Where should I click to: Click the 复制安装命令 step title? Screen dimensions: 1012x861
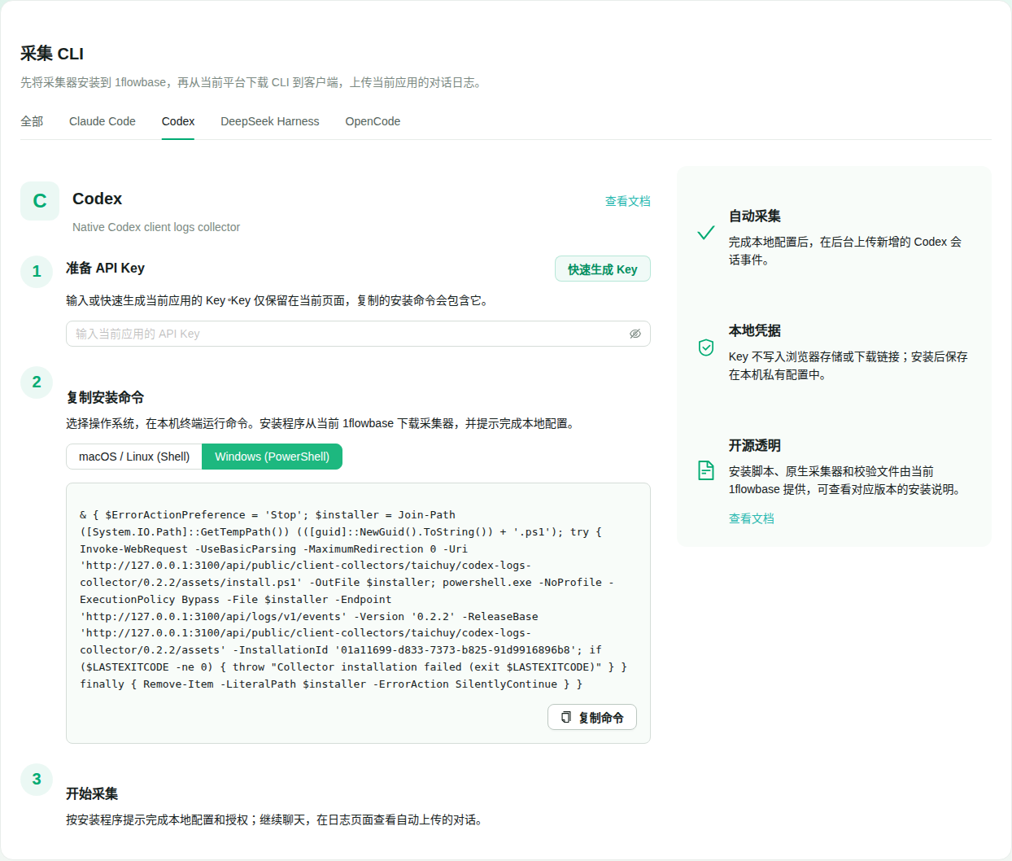coord(105,397)
